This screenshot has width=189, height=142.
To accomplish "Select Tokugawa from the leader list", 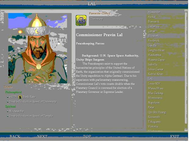I will tap(154, 122).
